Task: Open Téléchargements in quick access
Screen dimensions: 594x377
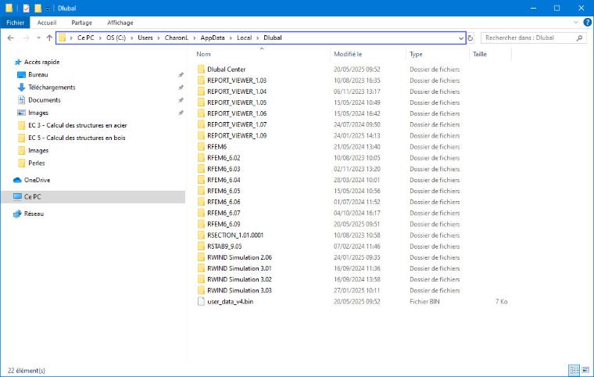Action: tap(52, 88)
